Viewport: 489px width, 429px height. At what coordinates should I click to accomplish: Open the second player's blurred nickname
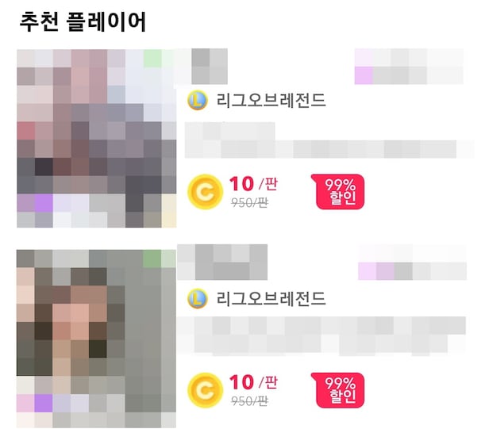[222, 262]
